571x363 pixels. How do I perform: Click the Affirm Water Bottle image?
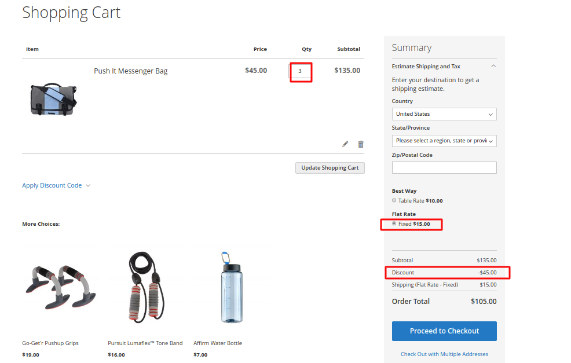tap(232, 287)
